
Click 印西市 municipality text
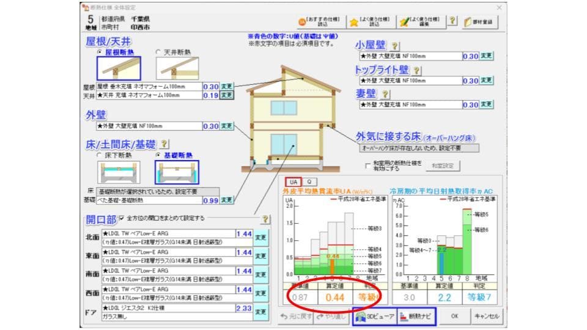(x=140, y=27)
